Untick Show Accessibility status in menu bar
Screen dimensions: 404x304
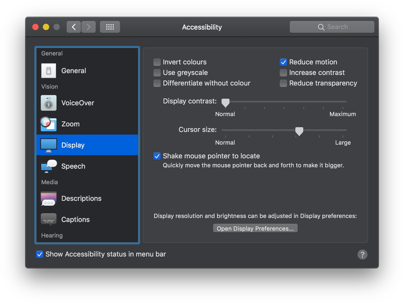coord(40,254)
